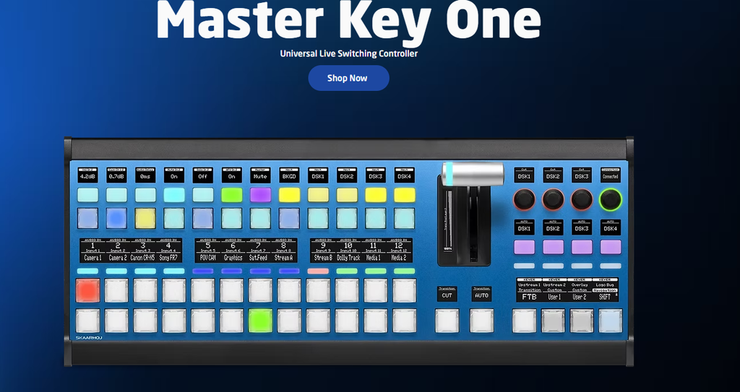
Task: Click the Shop Now button
Action: tap(348, 78)
